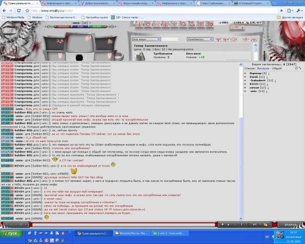Screen dimensions: 305x244
Task: Show the 'Локация' player list
Action: pos(263,68)
